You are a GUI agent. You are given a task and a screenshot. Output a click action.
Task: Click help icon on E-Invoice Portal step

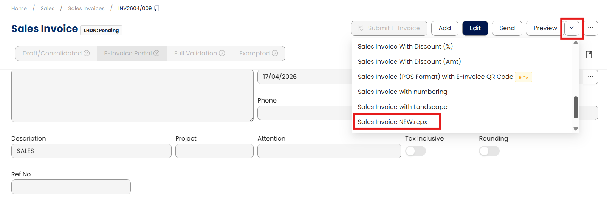click(x=156, y=53)
